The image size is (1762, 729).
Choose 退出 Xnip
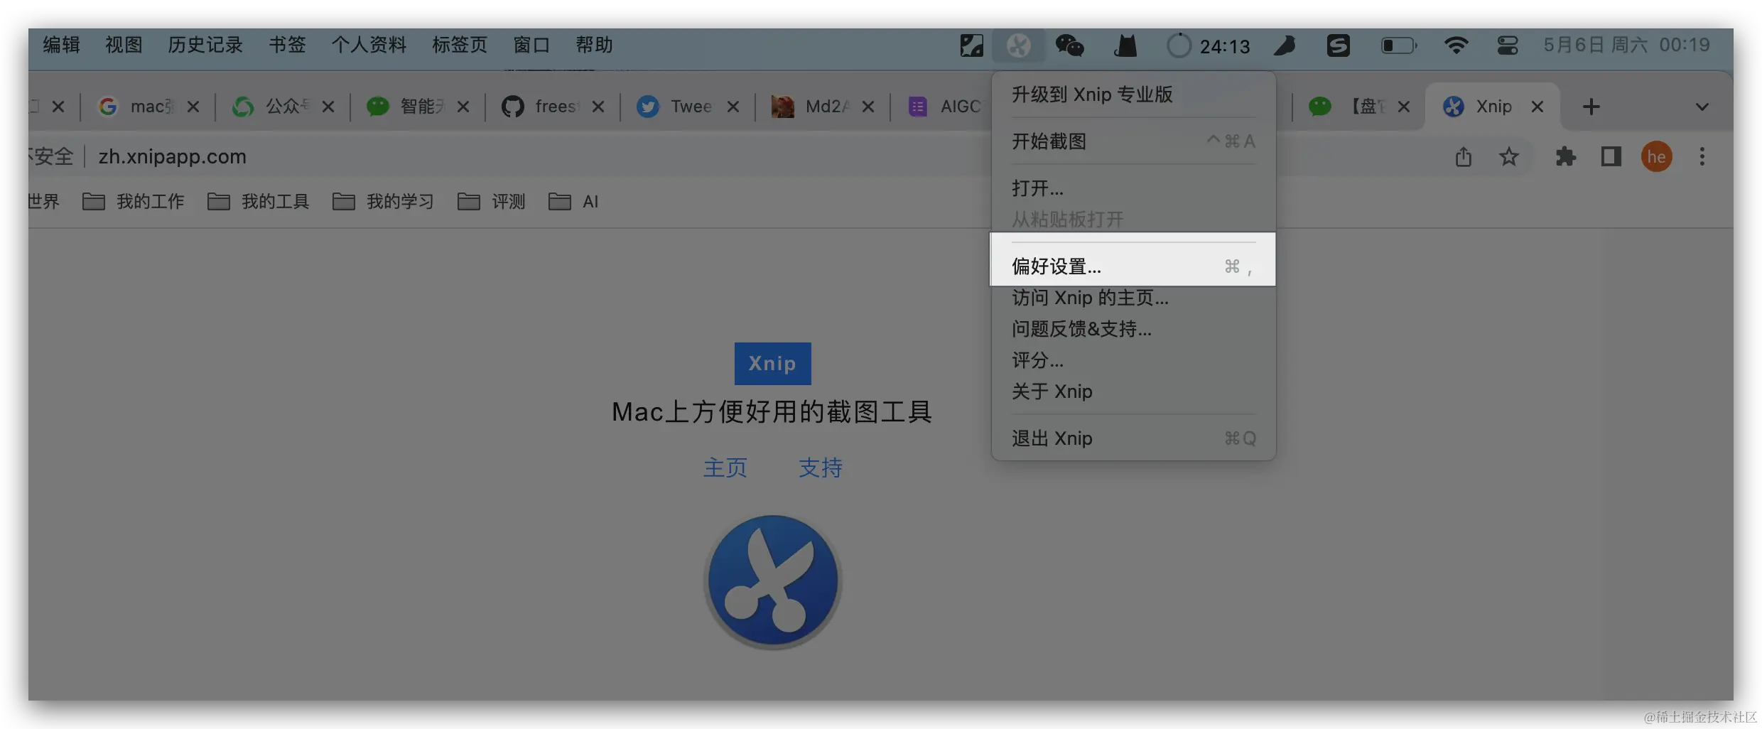[x=1133, y=438]
